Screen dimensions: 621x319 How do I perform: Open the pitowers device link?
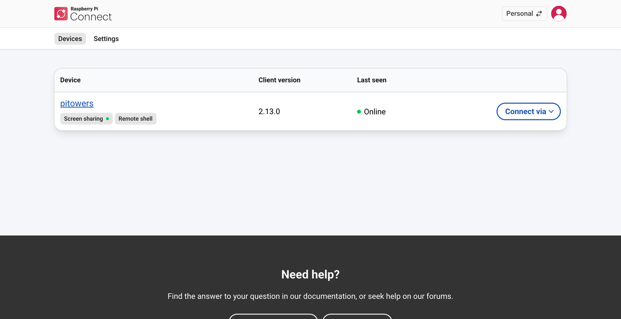tap(77, 103)
